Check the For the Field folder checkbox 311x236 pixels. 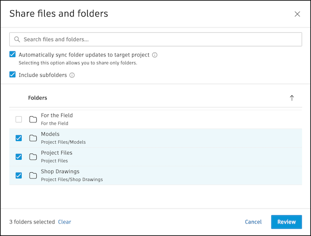tap(19, 119)
